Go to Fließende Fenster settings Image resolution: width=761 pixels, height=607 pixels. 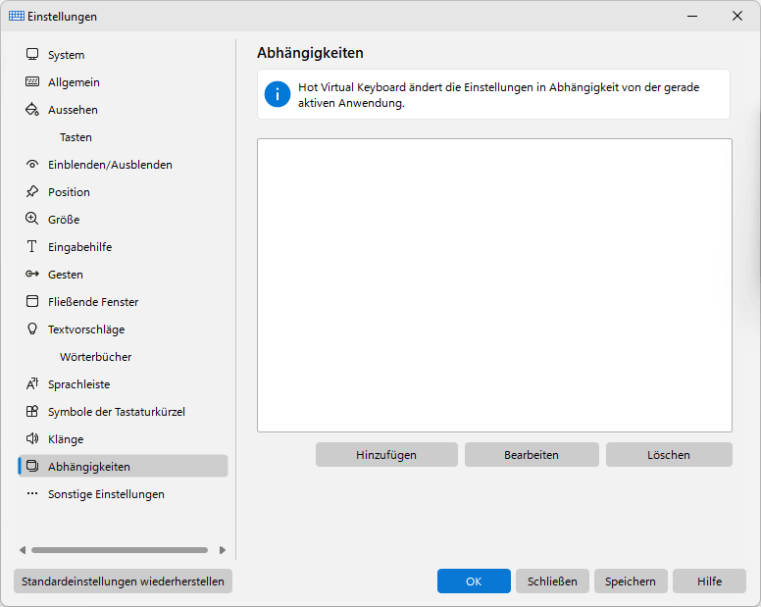click(x=123, y=302)
